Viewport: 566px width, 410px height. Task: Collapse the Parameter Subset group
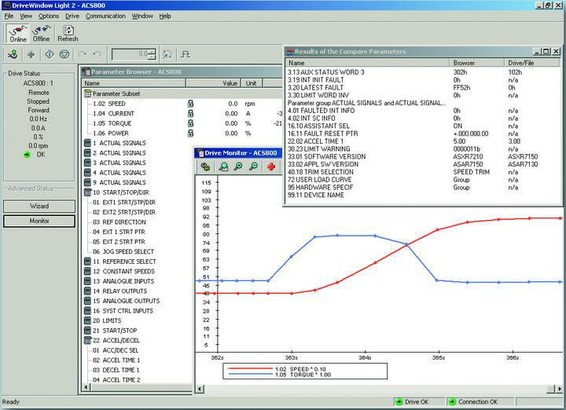point(87,93)
